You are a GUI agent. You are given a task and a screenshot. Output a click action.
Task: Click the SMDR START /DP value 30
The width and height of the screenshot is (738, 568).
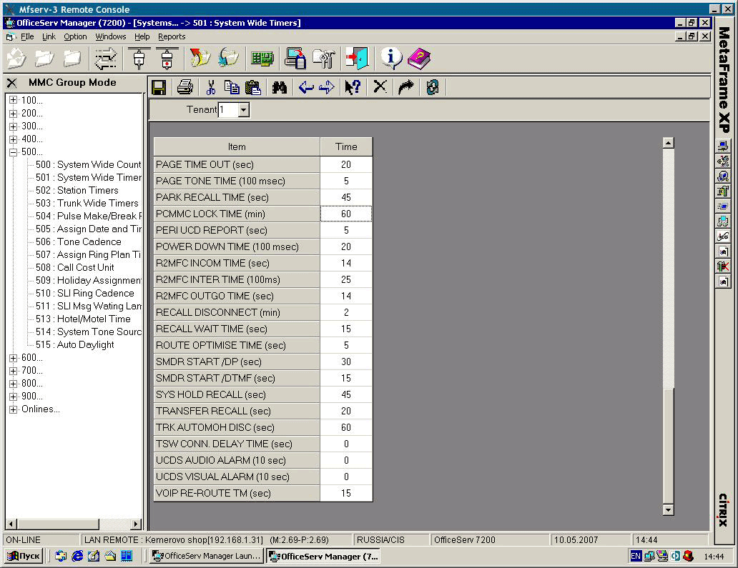346,362
